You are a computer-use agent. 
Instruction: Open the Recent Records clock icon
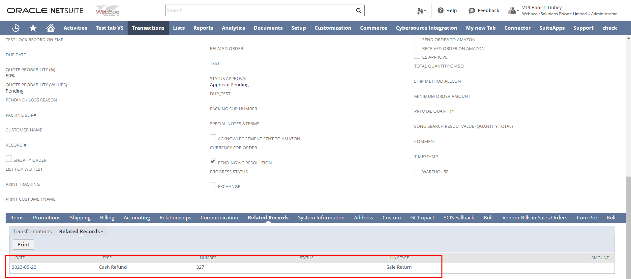[16, 28]
